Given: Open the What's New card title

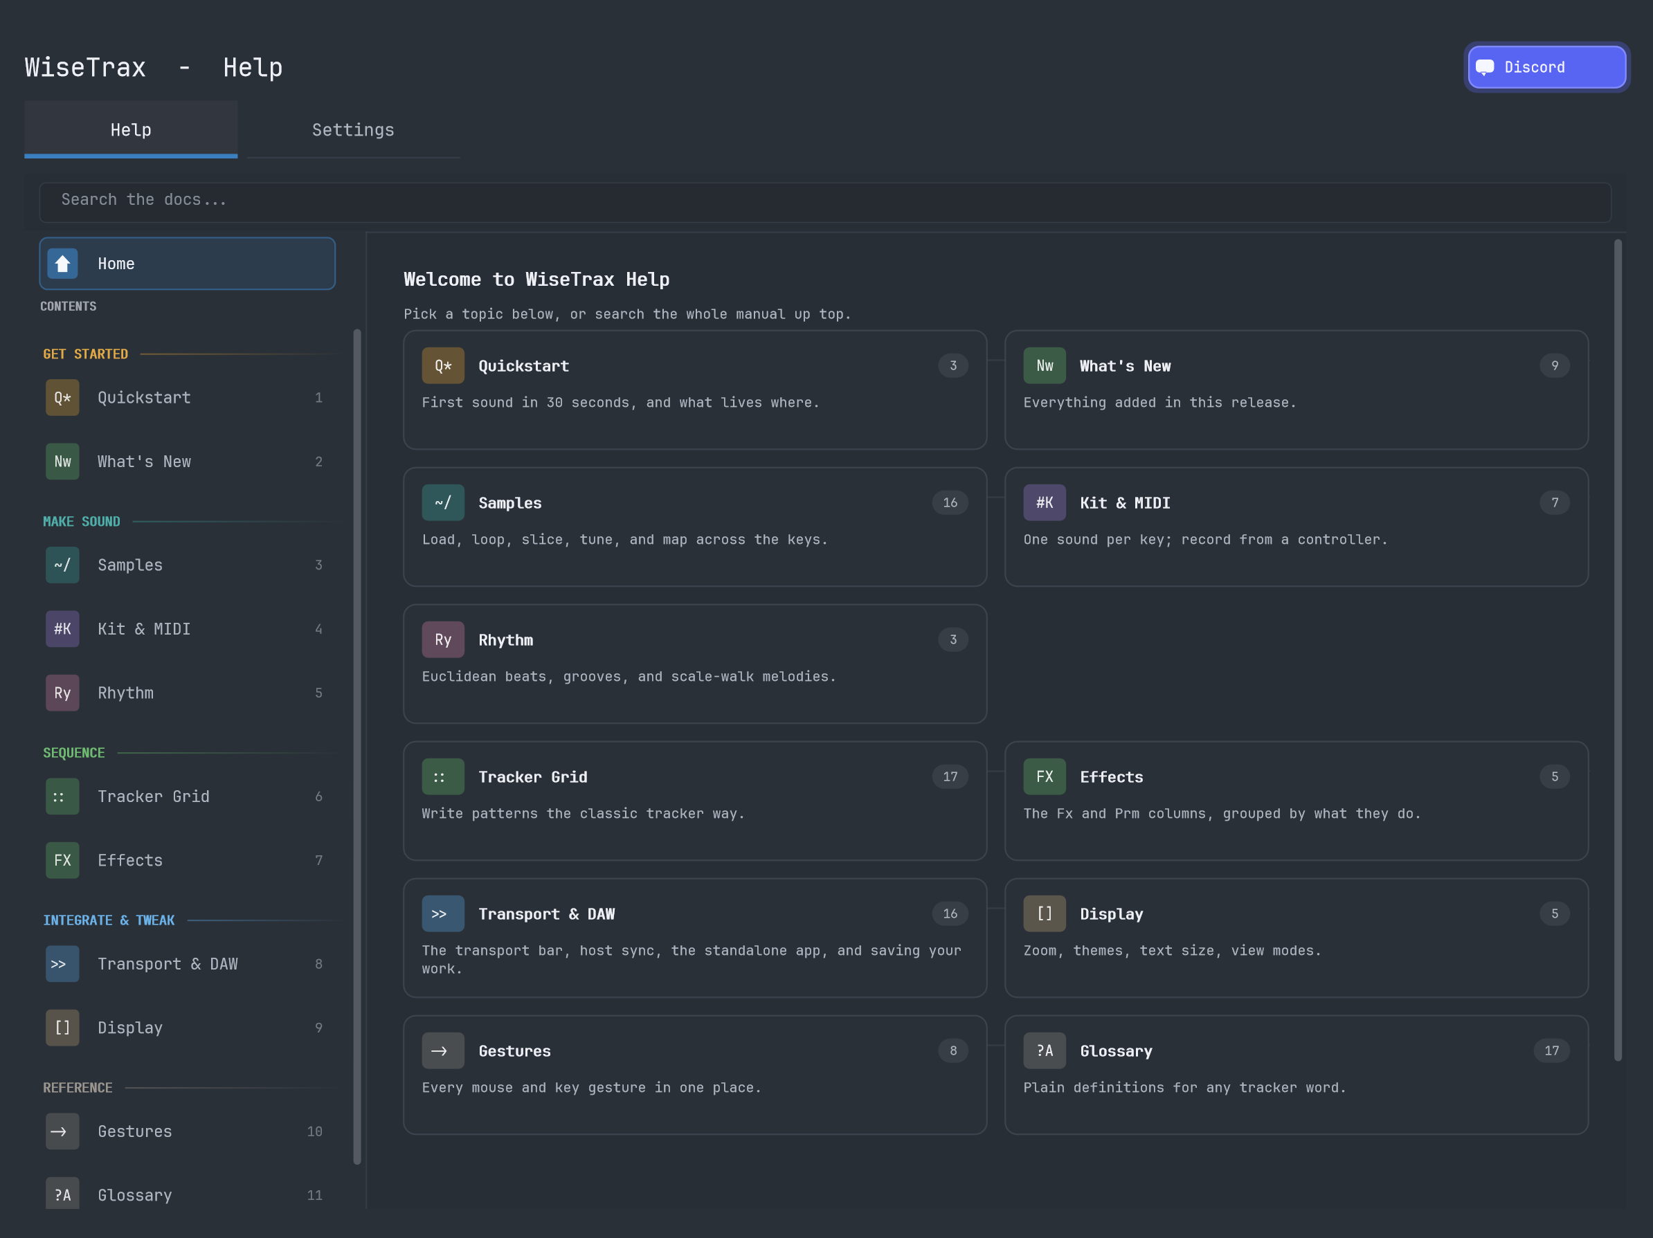Looking at the screenshot, I should coord(1126,366).
